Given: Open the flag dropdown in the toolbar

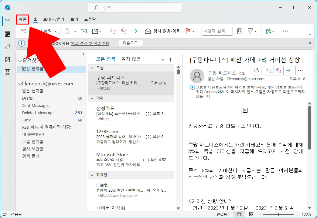Looking at the screenshot, I should [x=193, y=31].
